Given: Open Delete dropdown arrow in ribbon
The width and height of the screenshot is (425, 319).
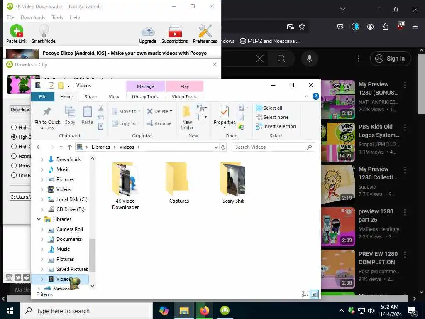Looking at the screenshot, I should [171, 111].
